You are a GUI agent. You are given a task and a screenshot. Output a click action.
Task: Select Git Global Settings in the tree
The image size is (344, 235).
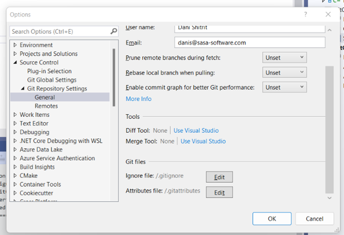pyautogui.click(x=52, y=80)
